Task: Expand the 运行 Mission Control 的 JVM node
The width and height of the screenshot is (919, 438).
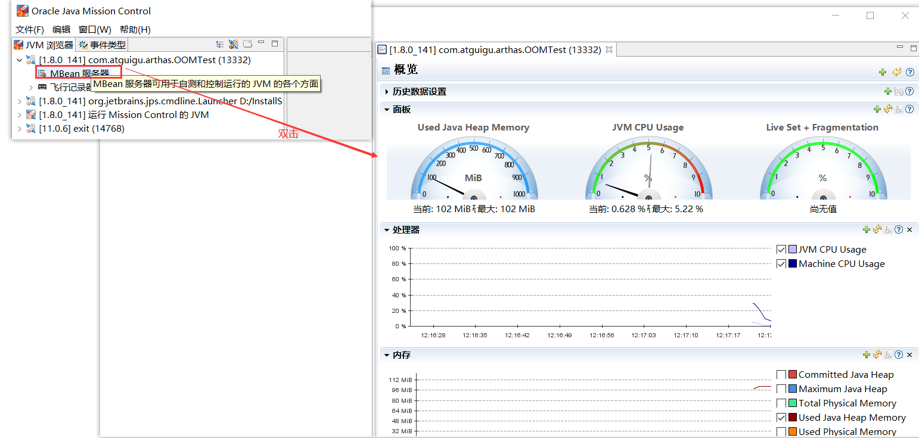Action: pos(20,115)
